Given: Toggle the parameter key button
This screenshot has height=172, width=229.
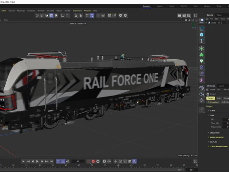Looking at the screenshot, I should (130, 161).
